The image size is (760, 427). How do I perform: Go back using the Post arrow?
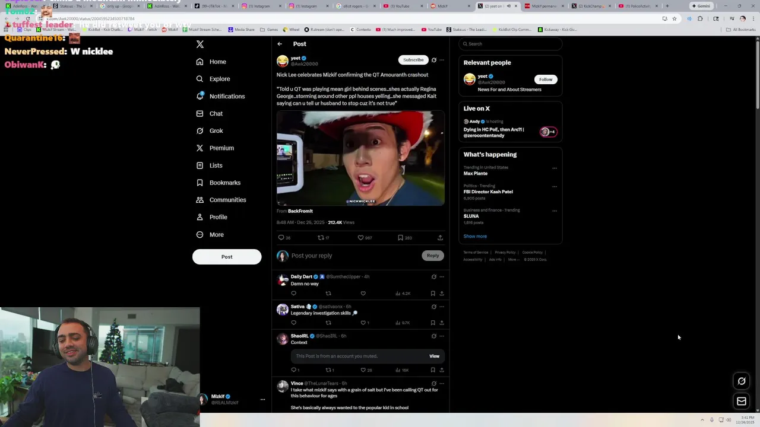click(x=280, y=44)
